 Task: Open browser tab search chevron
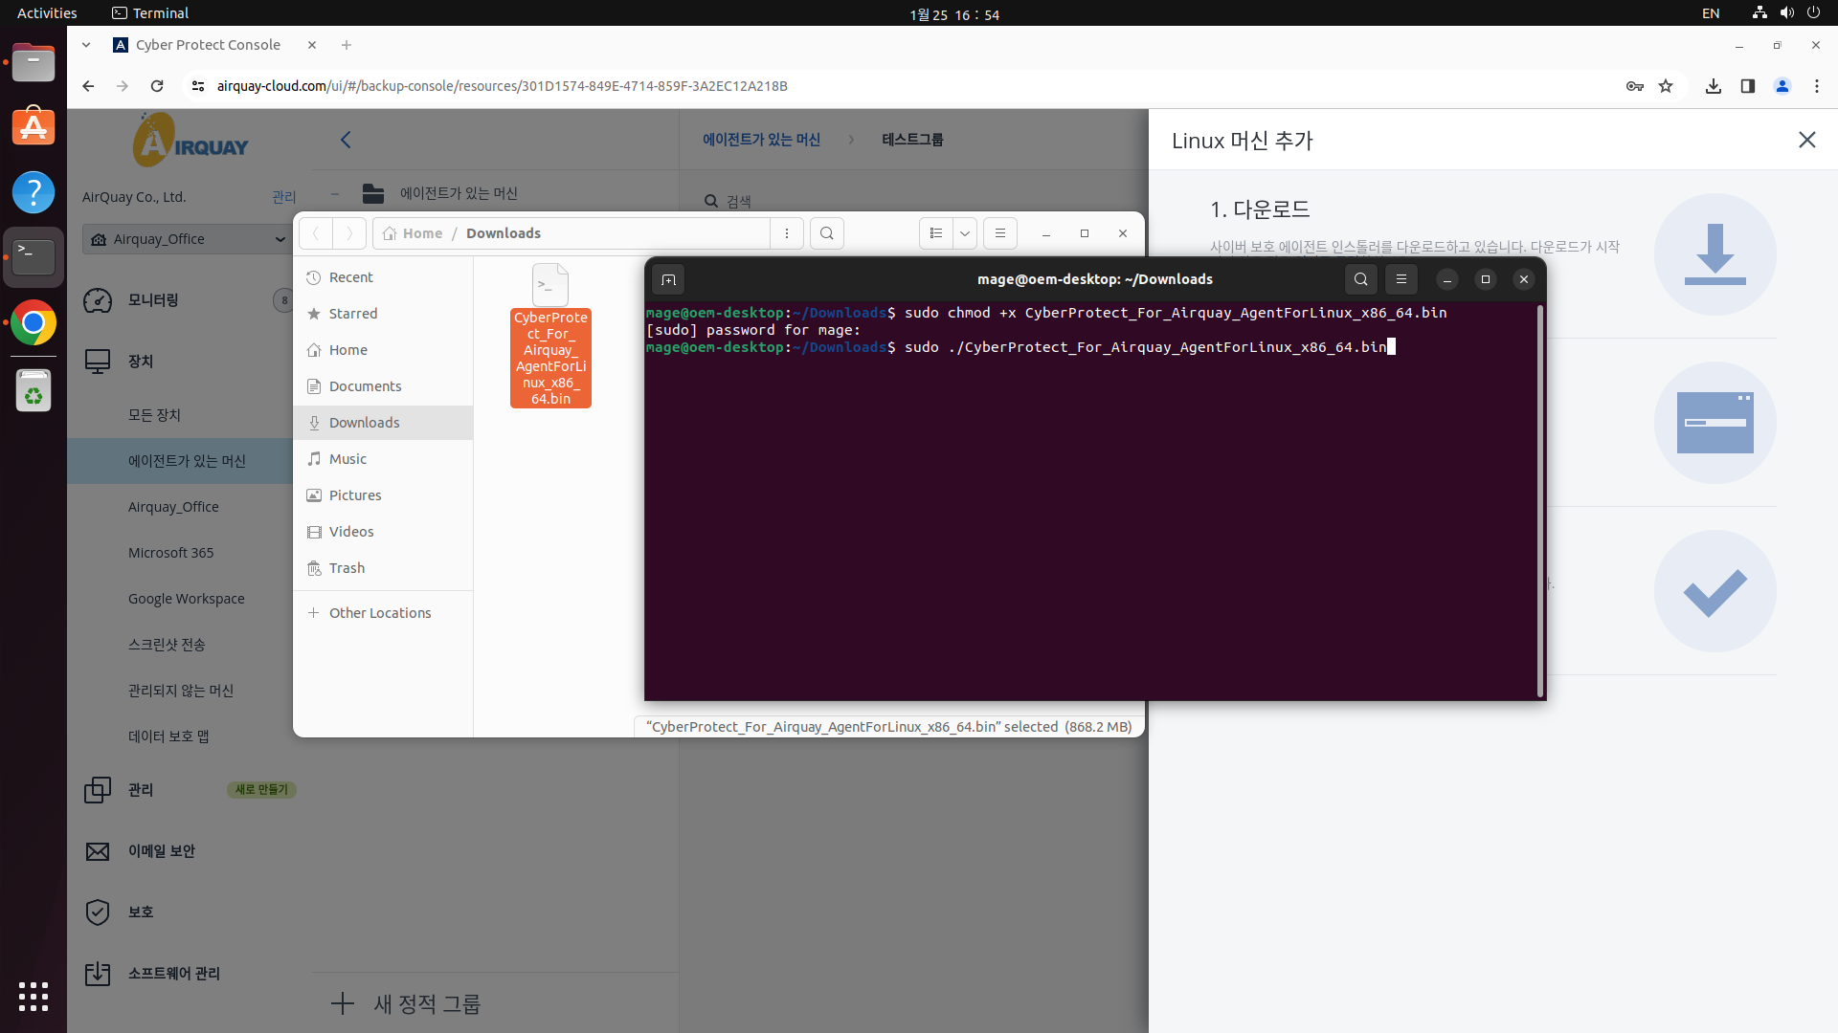pos(86,45)
